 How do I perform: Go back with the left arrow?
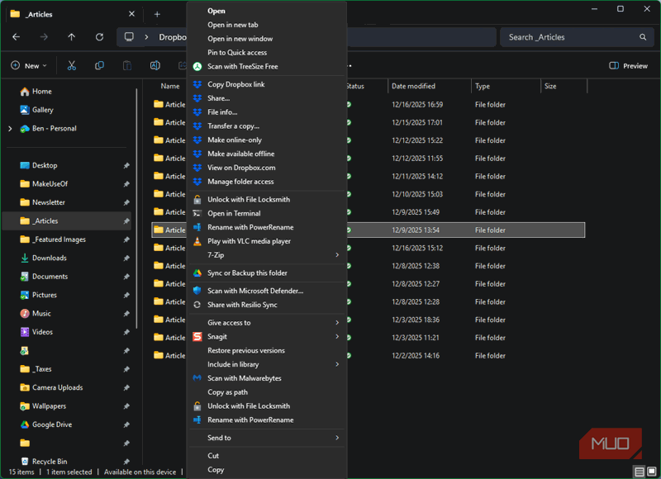(16, 37)
